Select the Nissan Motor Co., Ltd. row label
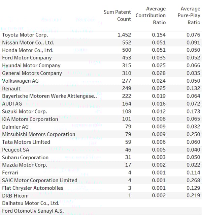Viewport: 202px width, 215px height. pos(28,43)
